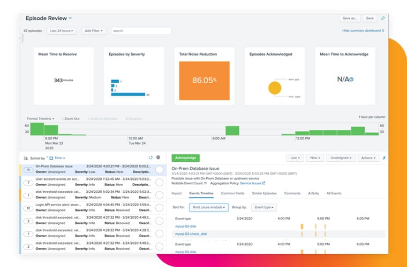407x267 pixels.
Task: Select the On-Prem Database issue episode circle
Action: coord(159,170)
